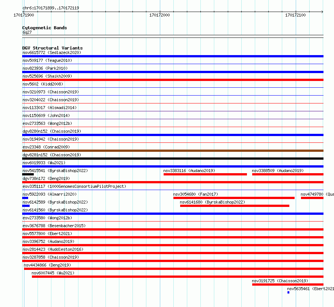334x307 pixels.
Task: Click the red nsv3383116 variant bar
Action: pos(205,174)
